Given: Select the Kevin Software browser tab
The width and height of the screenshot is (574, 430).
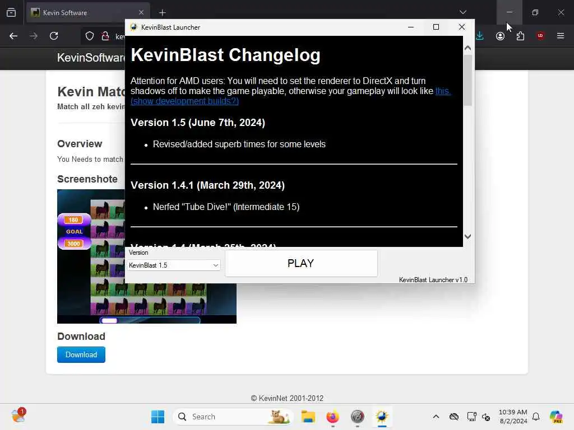Looking at the screenshot, I should tap(88, 13).
